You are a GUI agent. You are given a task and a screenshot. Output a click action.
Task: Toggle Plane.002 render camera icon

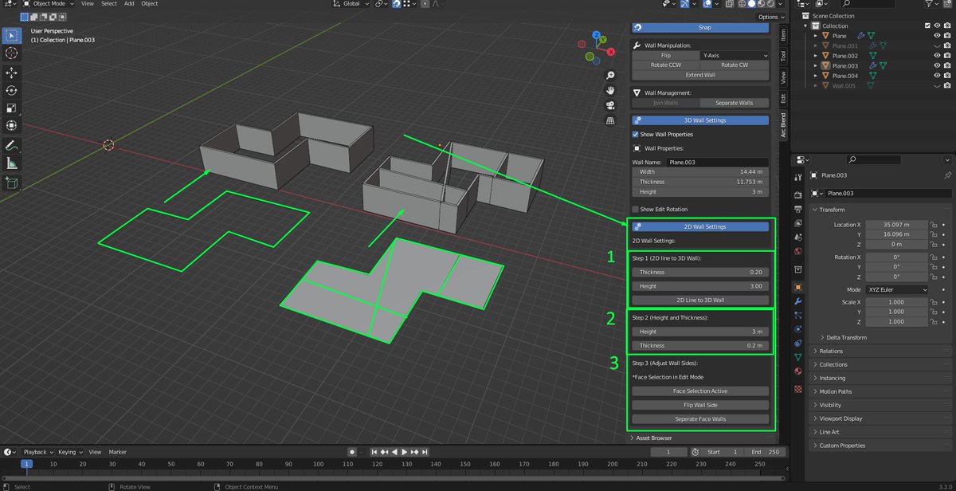click(x=947, y=56)
